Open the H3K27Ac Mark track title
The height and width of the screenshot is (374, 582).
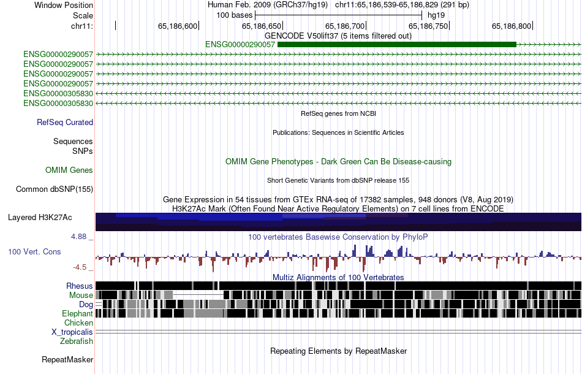point(338,208)
